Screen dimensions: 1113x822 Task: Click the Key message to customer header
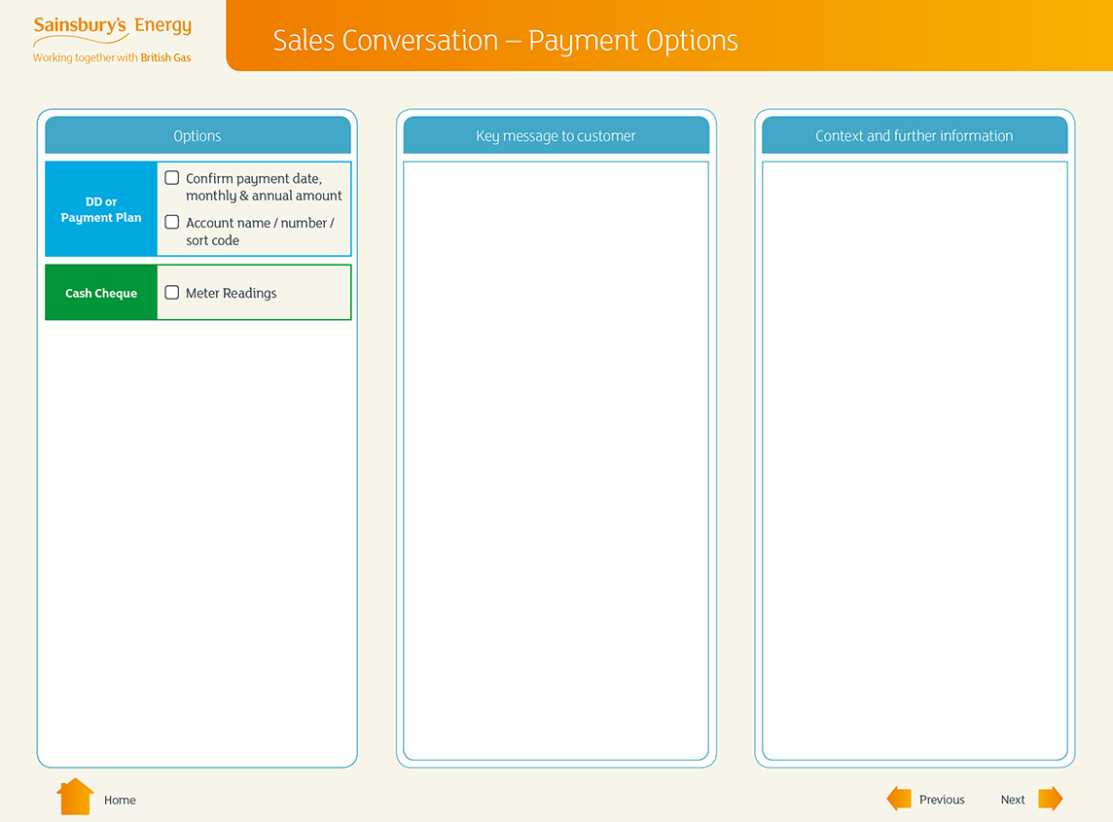coord(556,136)
